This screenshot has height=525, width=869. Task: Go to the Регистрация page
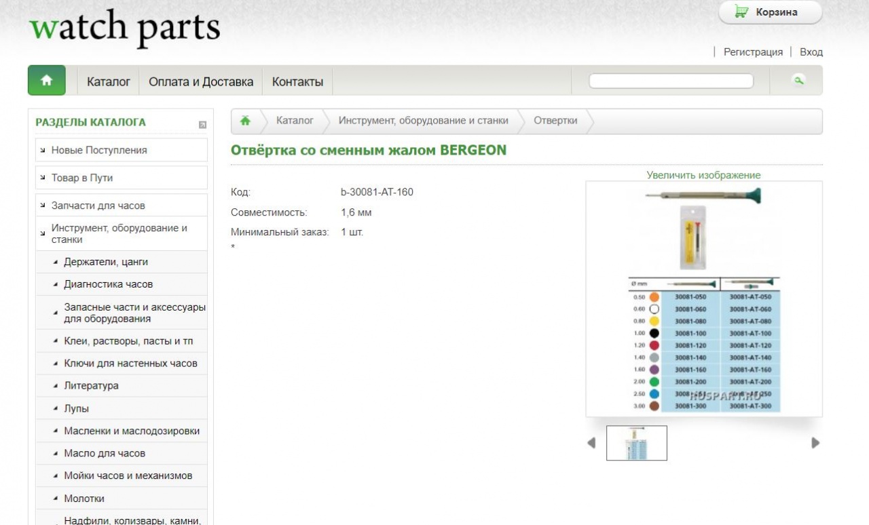pos(753,52)
